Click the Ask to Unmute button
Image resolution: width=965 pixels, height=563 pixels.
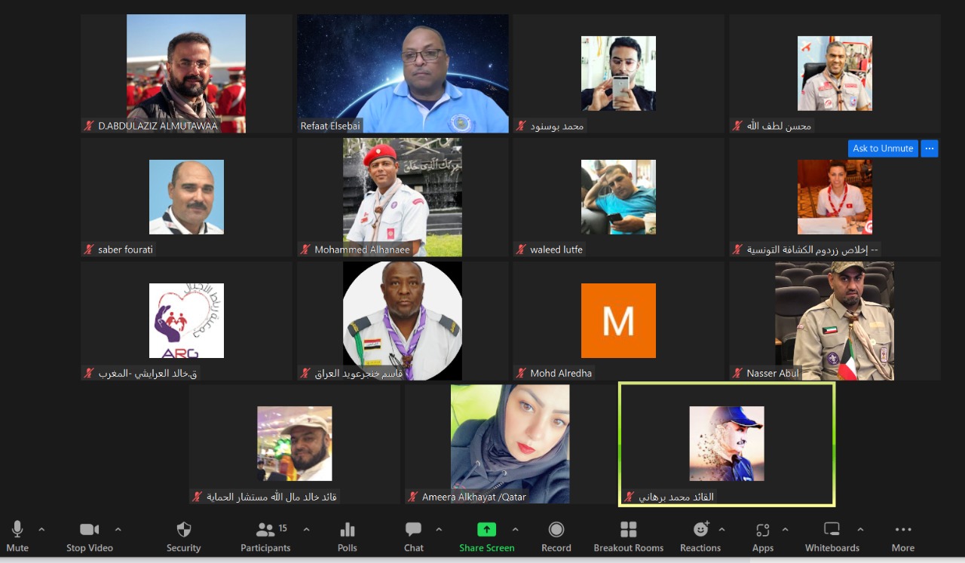point(882,148)
